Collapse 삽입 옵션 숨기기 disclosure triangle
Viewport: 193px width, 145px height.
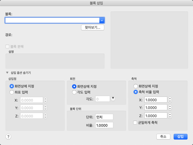[7, 73]
